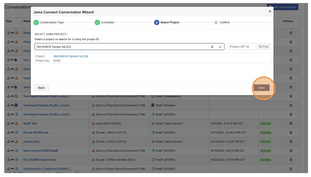Click the Actions column header
Screen dimensions: 311x177
point(288,21)
